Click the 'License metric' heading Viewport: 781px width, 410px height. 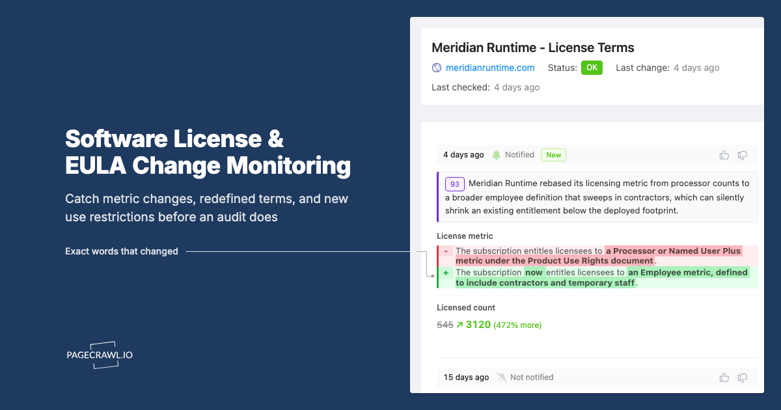pyautogui.click(x=465, y=236)
